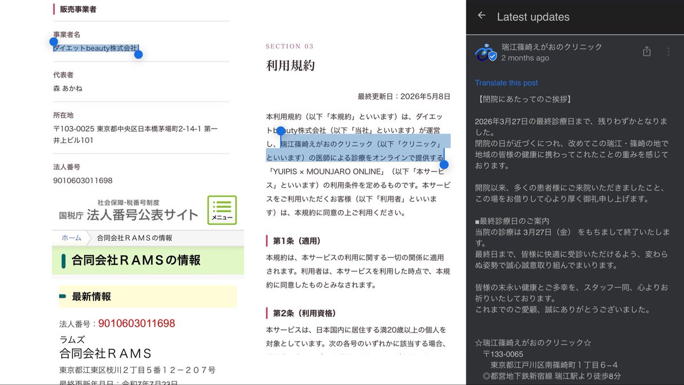Click the 第2条（利用資格） heading
Screen dimensions: 684x385
pyautogui.click(x=304, y=313)
